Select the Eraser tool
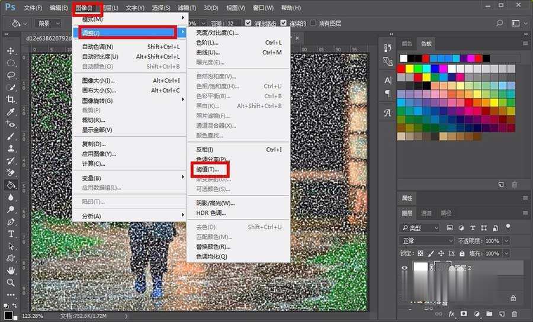Screen dimensions: 533x322 tap(11, 173)
